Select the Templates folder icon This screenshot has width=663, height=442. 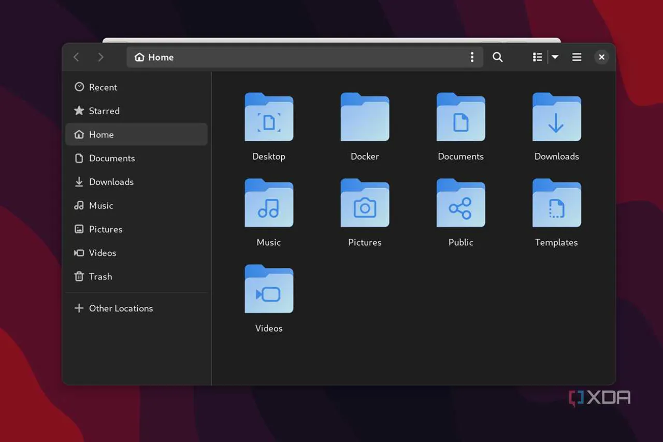(557, 203)
